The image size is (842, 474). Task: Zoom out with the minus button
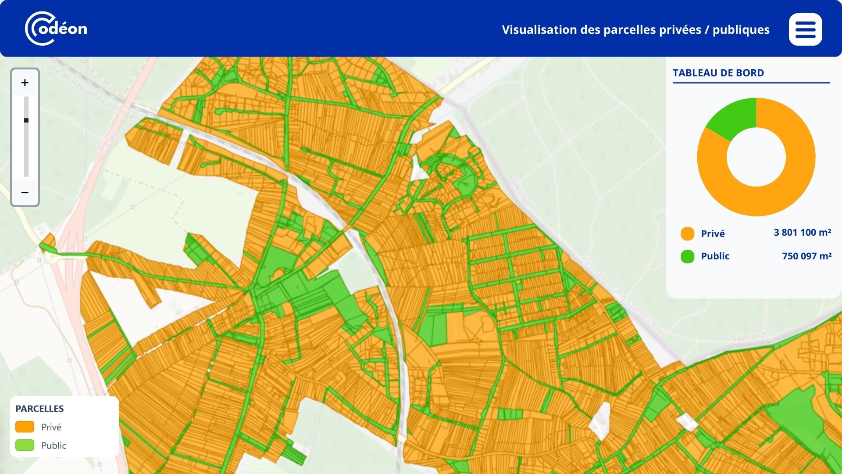point(25,192)
